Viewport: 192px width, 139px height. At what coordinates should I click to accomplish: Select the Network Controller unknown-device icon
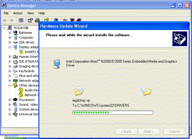21,95
